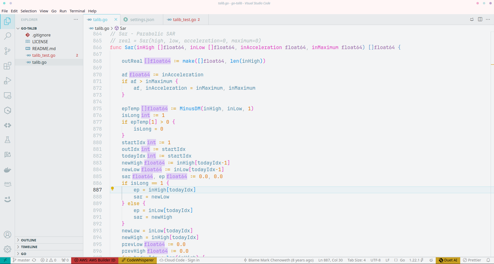494x264 pixels.
Task: Open the Help menu
Action: tap(92, 11)
